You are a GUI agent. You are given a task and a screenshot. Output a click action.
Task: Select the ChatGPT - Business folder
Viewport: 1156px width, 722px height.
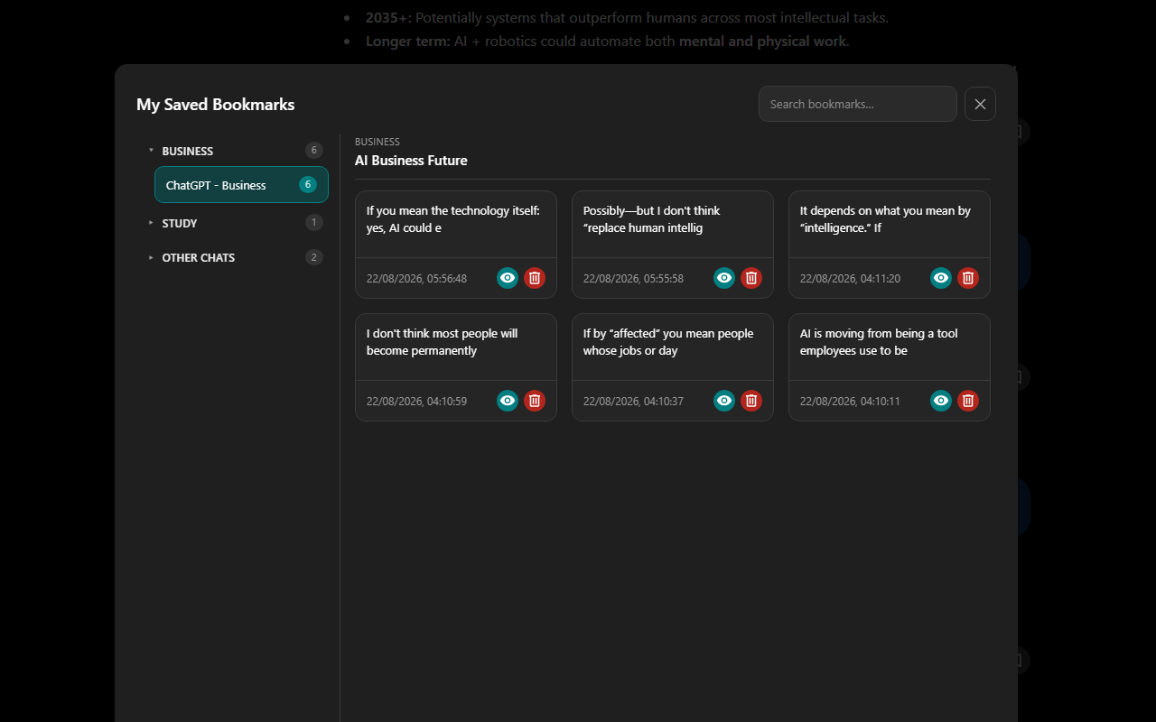241,185
